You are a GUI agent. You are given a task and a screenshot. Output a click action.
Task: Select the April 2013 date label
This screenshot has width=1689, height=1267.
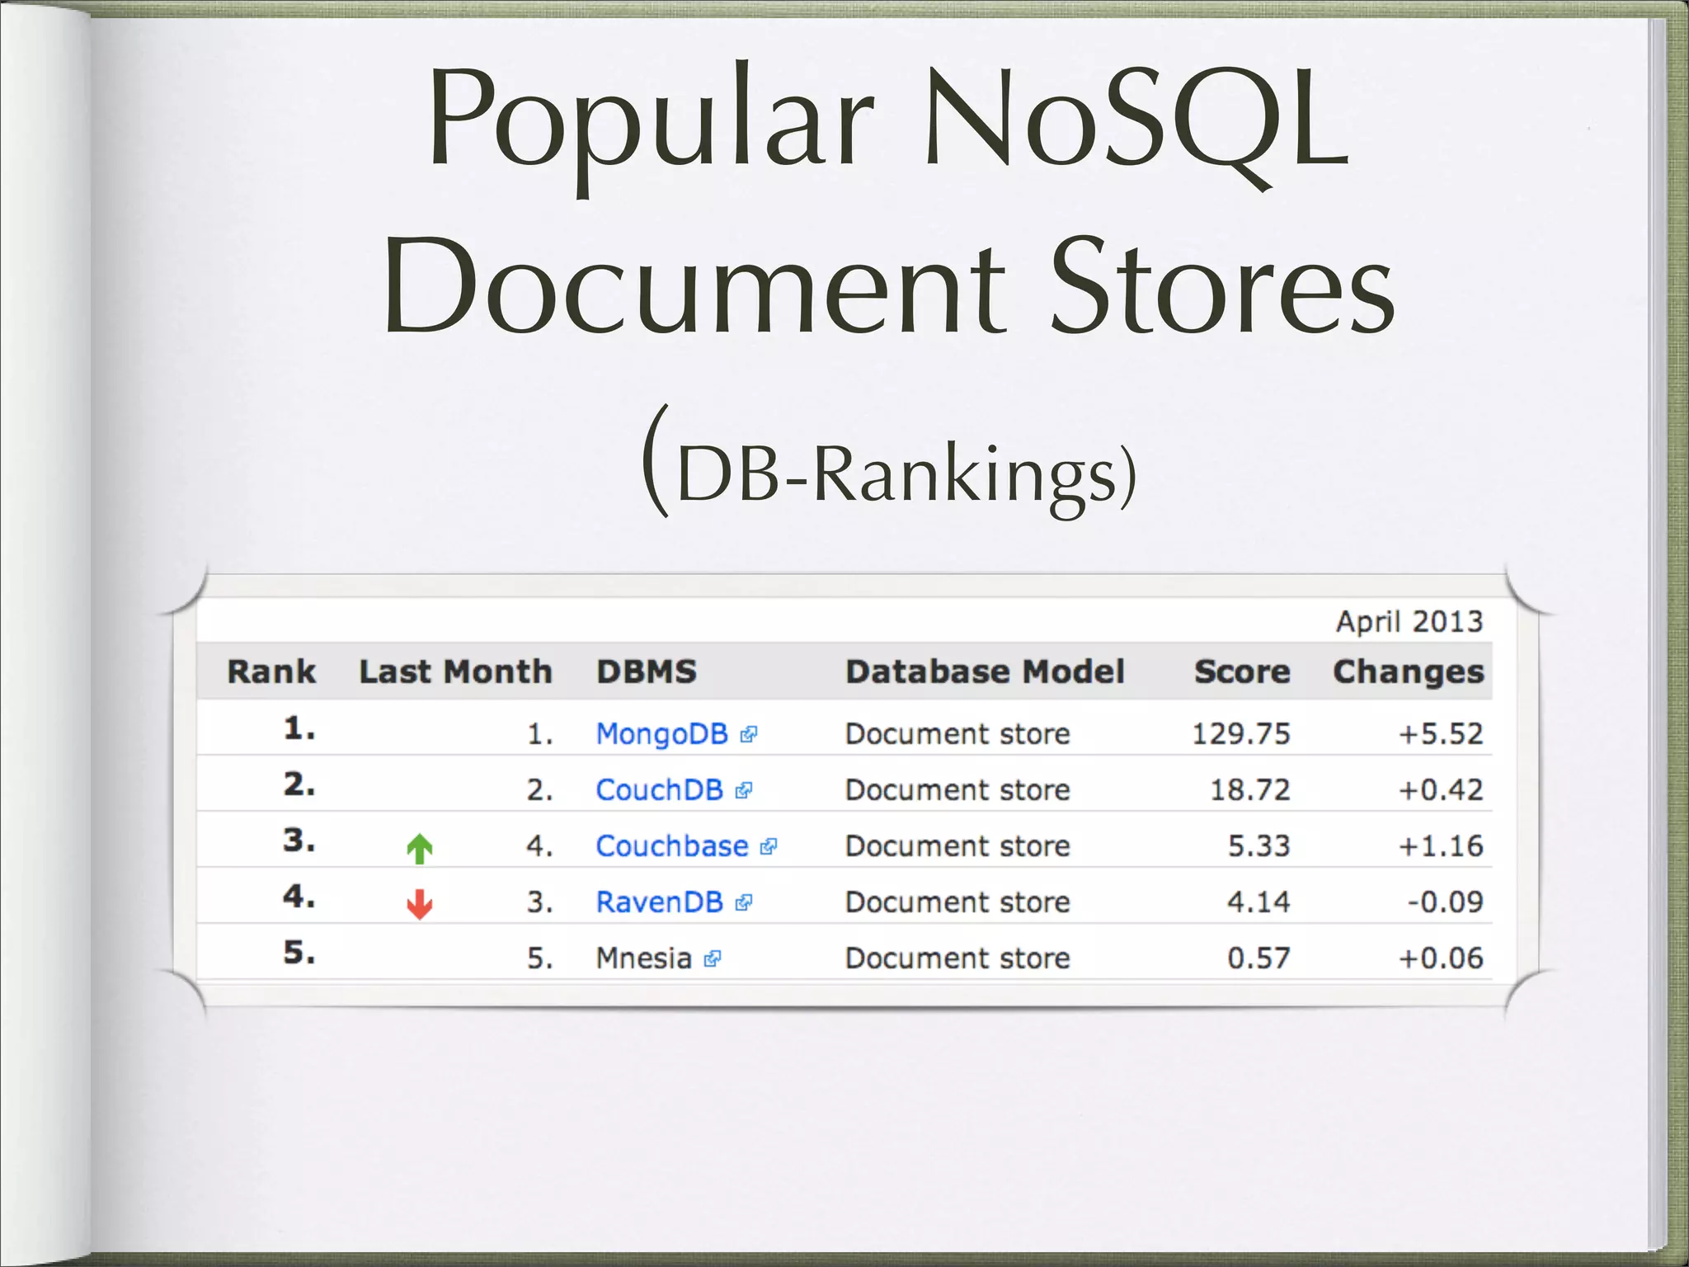[1409, 622]
